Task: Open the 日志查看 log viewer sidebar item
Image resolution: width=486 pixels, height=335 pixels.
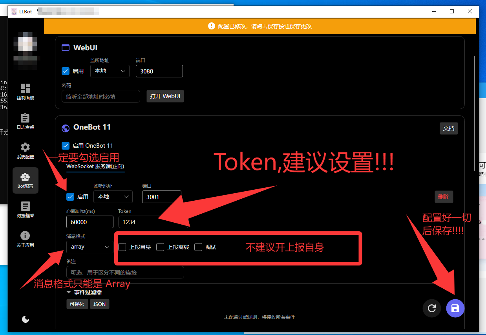Action: (x=26, y=121)
